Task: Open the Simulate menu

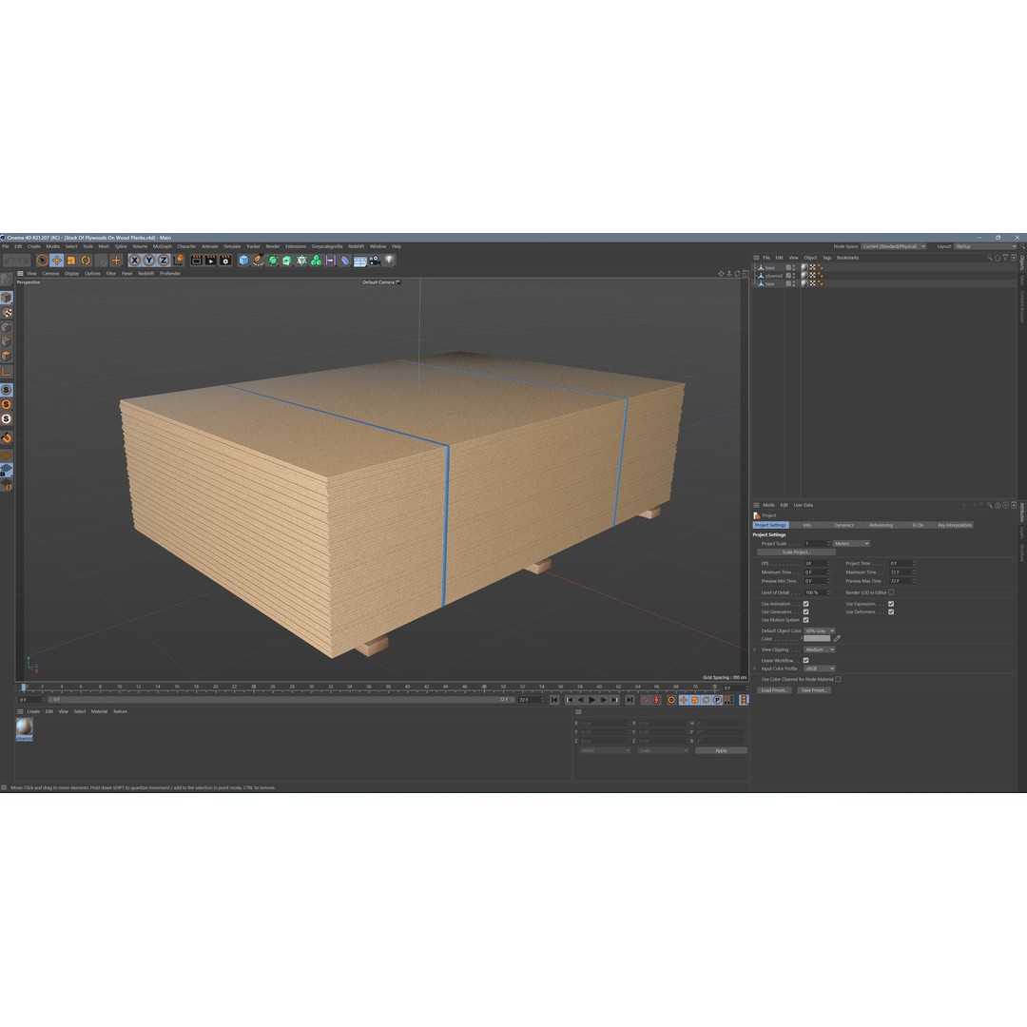Action: pyautogui.click(x=232, y=246)
